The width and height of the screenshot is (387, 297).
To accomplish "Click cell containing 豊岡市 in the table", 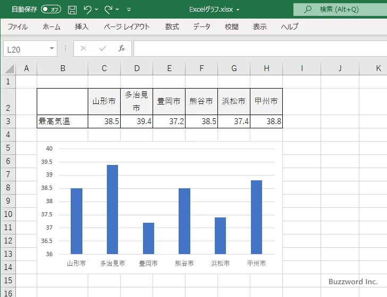I will pyautogui.click(x=169, y=101).
